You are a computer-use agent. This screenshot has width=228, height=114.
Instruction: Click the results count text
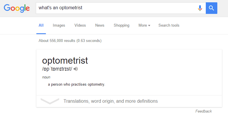click(70, 41)
